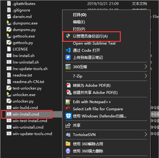Expand the 360压缩 submenu arrow
Screen dimensions: 159x158
pyautogui.click(x=146, y=67)
